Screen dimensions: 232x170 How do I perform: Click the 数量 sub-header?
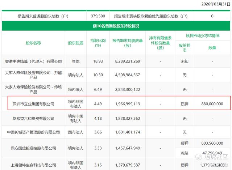click(212, 48)
